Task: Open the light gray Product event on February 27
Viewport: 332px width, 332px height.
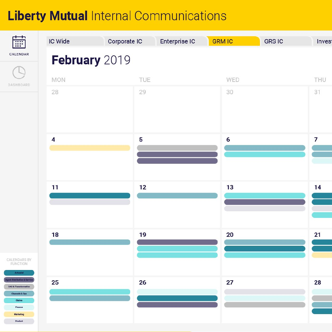Action: point(265,292)
